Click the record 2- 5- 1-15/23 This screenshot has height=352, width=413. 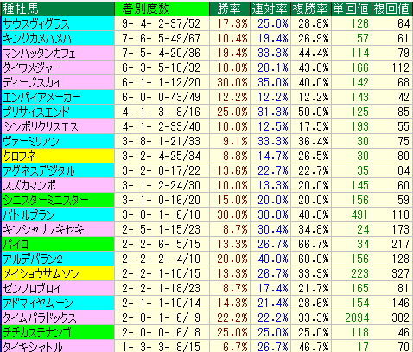[x=161, y=229]
